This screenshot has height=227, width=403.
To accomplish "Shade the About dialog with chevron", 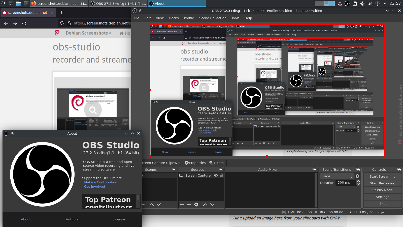I will (12, 133).
